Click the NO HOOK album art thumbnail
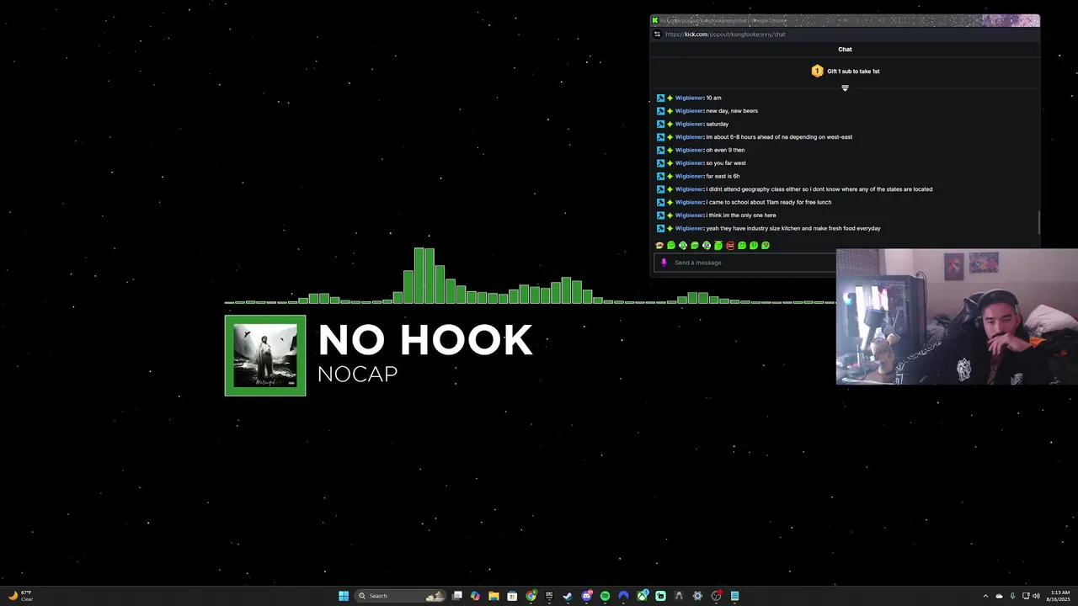Image resolution: width=1078 pixels, height=606 pixels. tap(265, 355)
